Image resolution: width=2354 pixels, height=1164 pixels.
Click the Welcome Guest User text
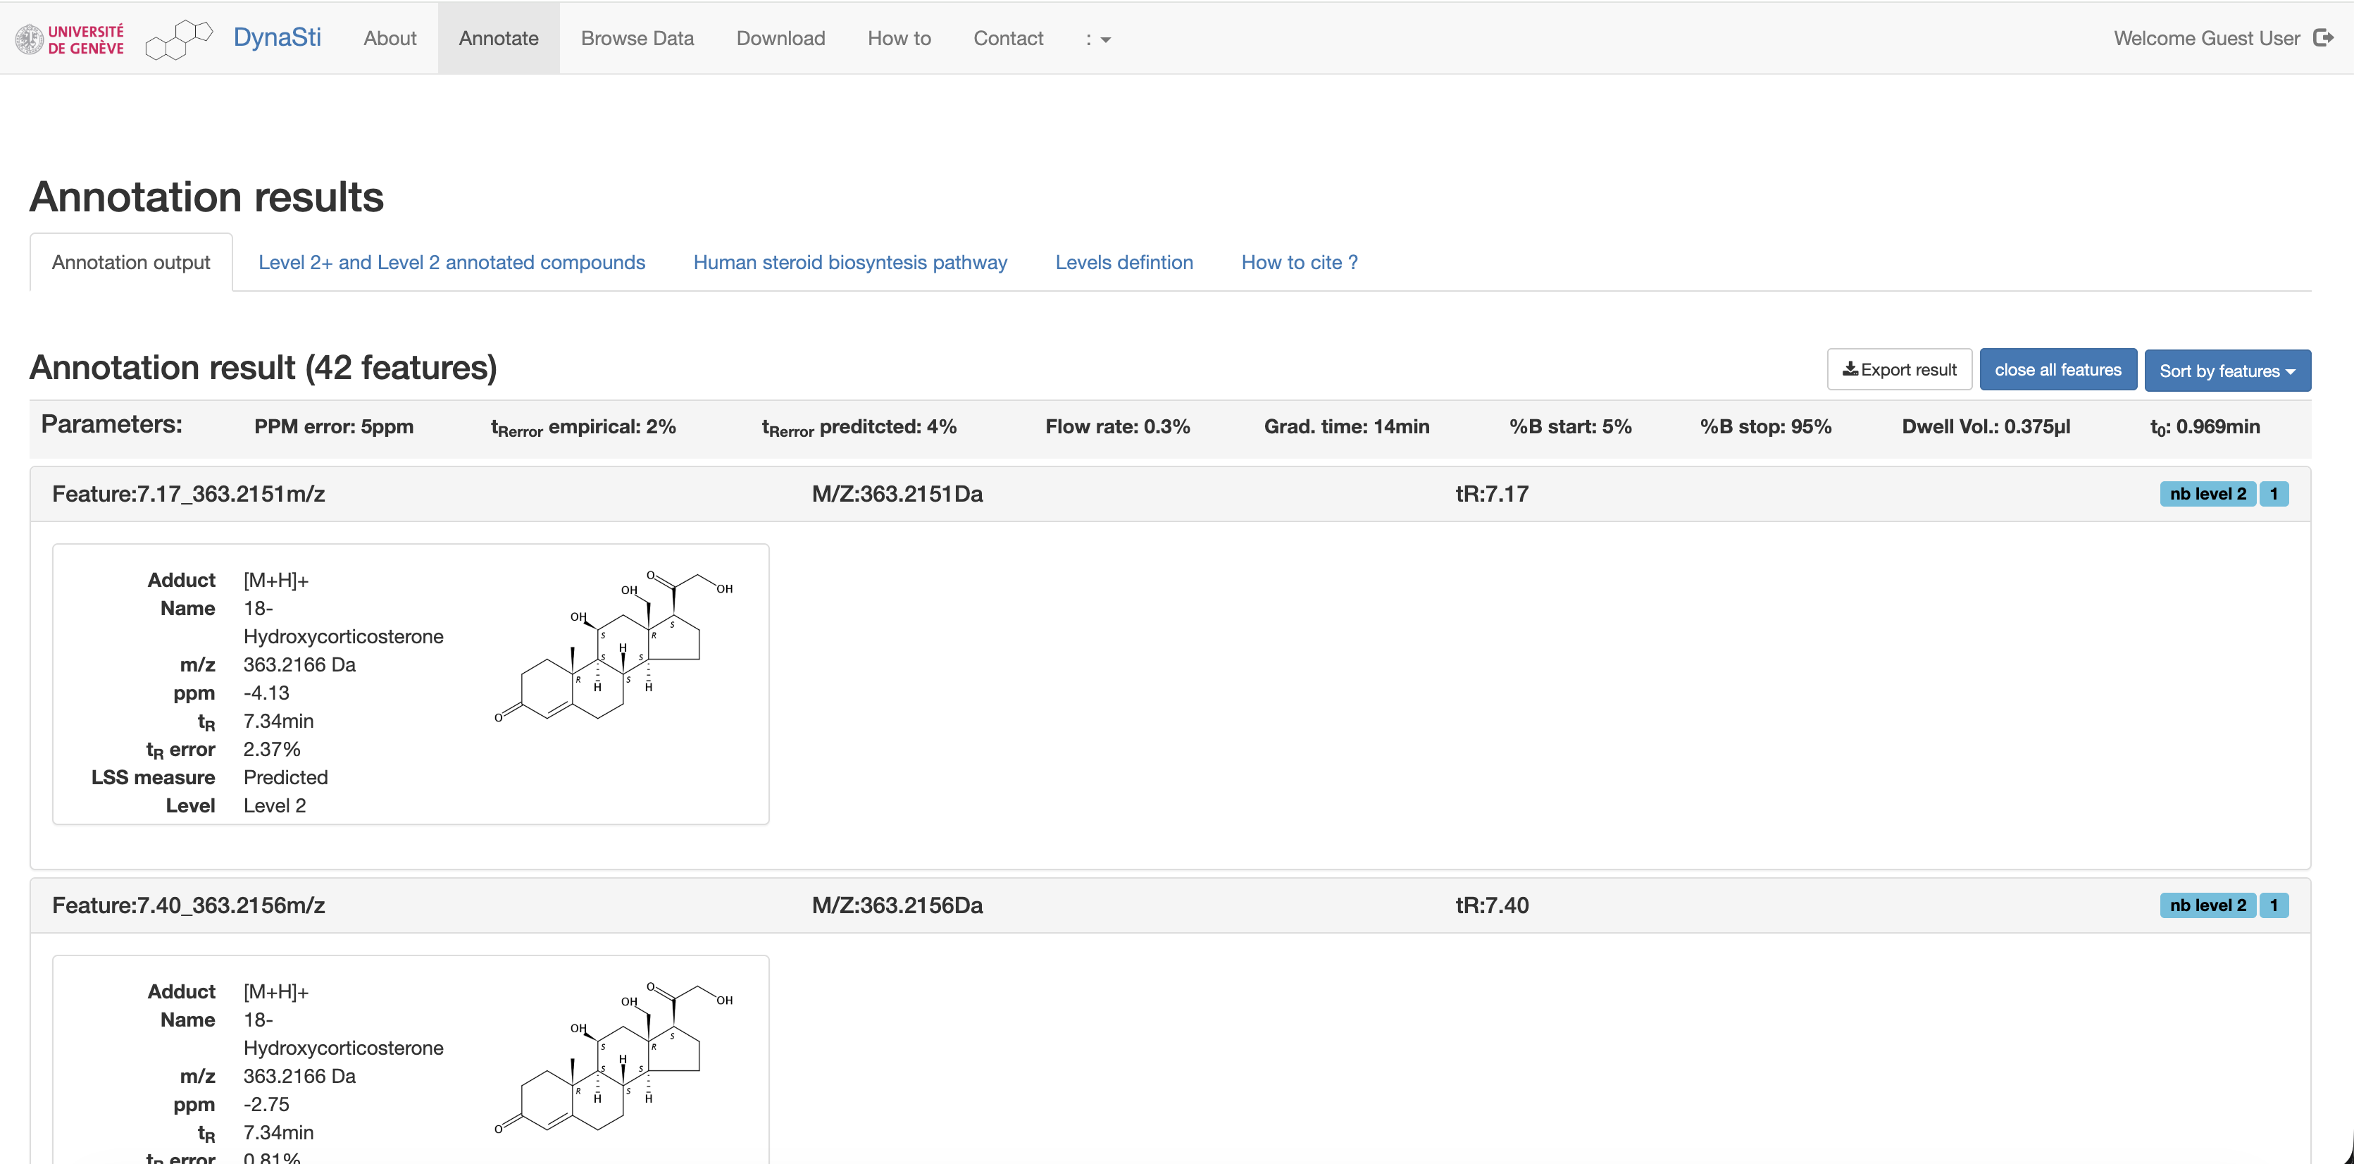click(x=2206, y=39)
